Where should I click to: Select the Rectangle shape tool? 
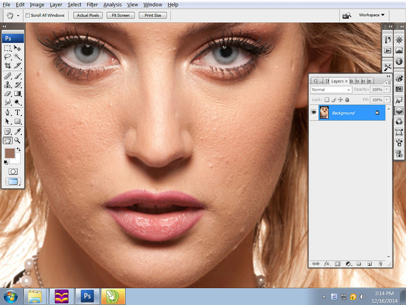point(17,121)
